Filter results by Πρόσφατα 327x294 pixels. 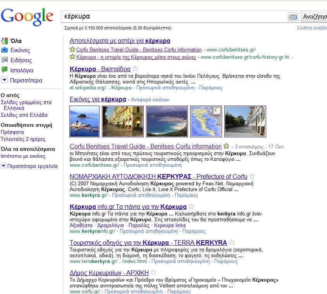[x=12, y=132]
